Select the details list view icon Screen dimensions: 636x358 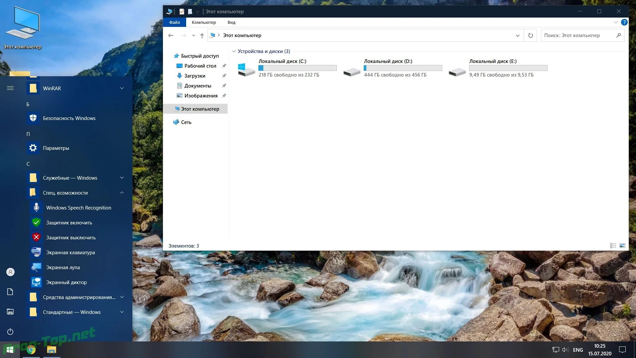coord(613,246)
